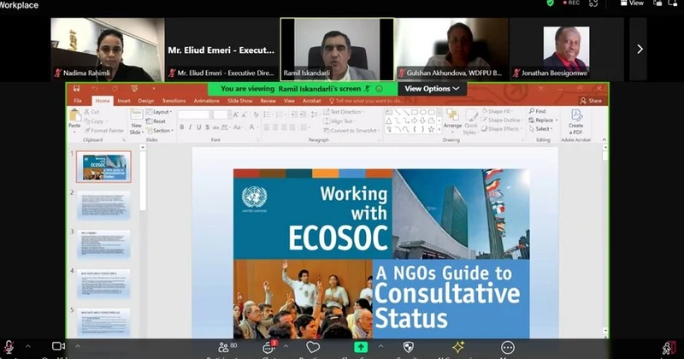This screenshot has width=684, height=359.
Task: Toggle Bold formatting
Action: 182,127
